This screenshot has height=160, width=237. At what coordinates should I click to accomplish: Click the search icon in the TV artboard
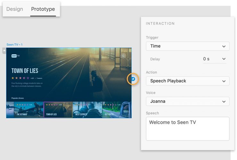click(x=123, y=56)
